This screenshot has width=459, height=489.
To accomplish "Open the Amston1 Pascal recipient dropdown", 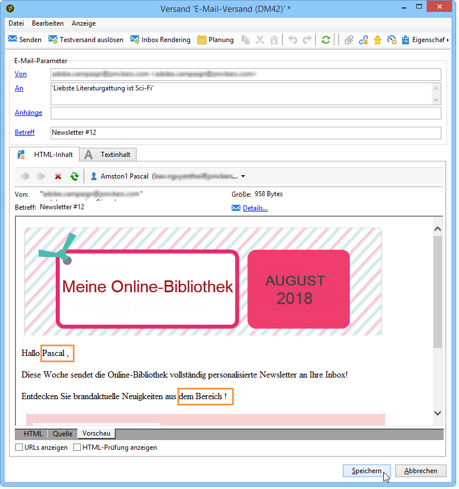I will pyautogui.click(x=243, y=177).
